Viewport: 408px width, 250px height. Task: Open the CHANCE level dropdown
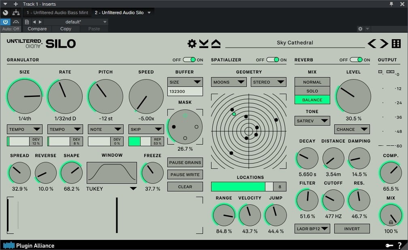(352, 129)
